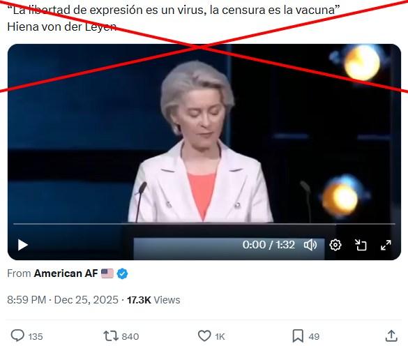
Task: Click the blue verified badge
Action: [122, 274]
